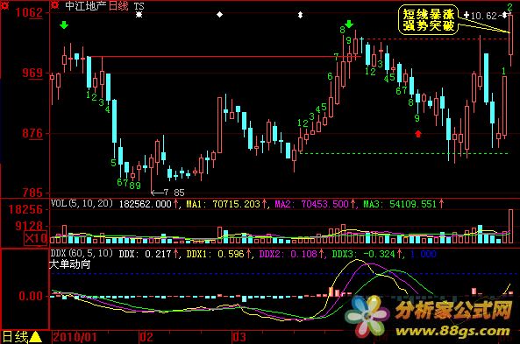Click the 2010/01 date marker on the timeline
Viewport: 520px width, 344px height.
75,337
